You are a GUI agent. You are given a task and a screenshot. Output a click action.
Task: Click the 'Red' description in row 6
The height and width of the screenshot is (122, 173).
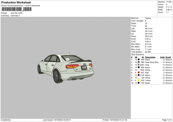(x=147, y=73)
